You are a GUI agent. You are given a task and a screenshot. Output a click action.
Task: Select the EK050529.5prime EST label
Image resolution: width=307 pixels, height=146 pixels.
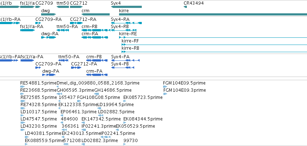(x=136, y=126)
